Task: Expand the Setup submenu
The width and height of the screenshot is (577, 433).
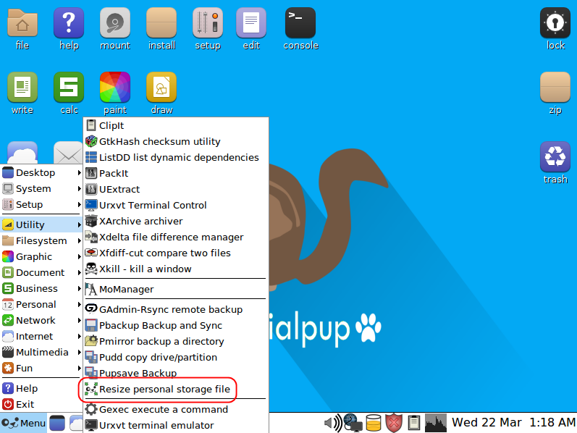Action: [x=41, y=204]
